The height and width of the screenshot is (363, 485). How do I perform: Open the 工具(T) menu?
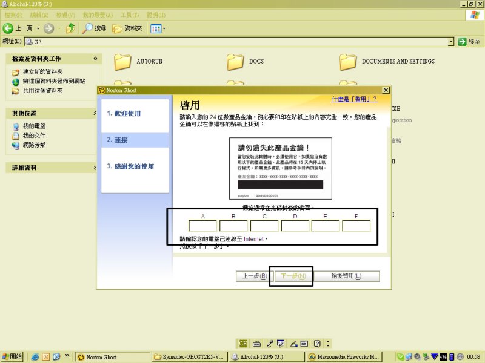click(130, 15)
